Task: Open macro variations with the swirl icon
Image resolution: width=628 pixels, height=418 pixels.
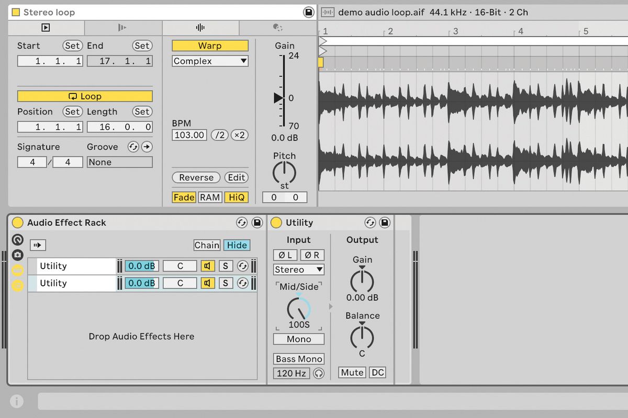Action: (17, 239)
